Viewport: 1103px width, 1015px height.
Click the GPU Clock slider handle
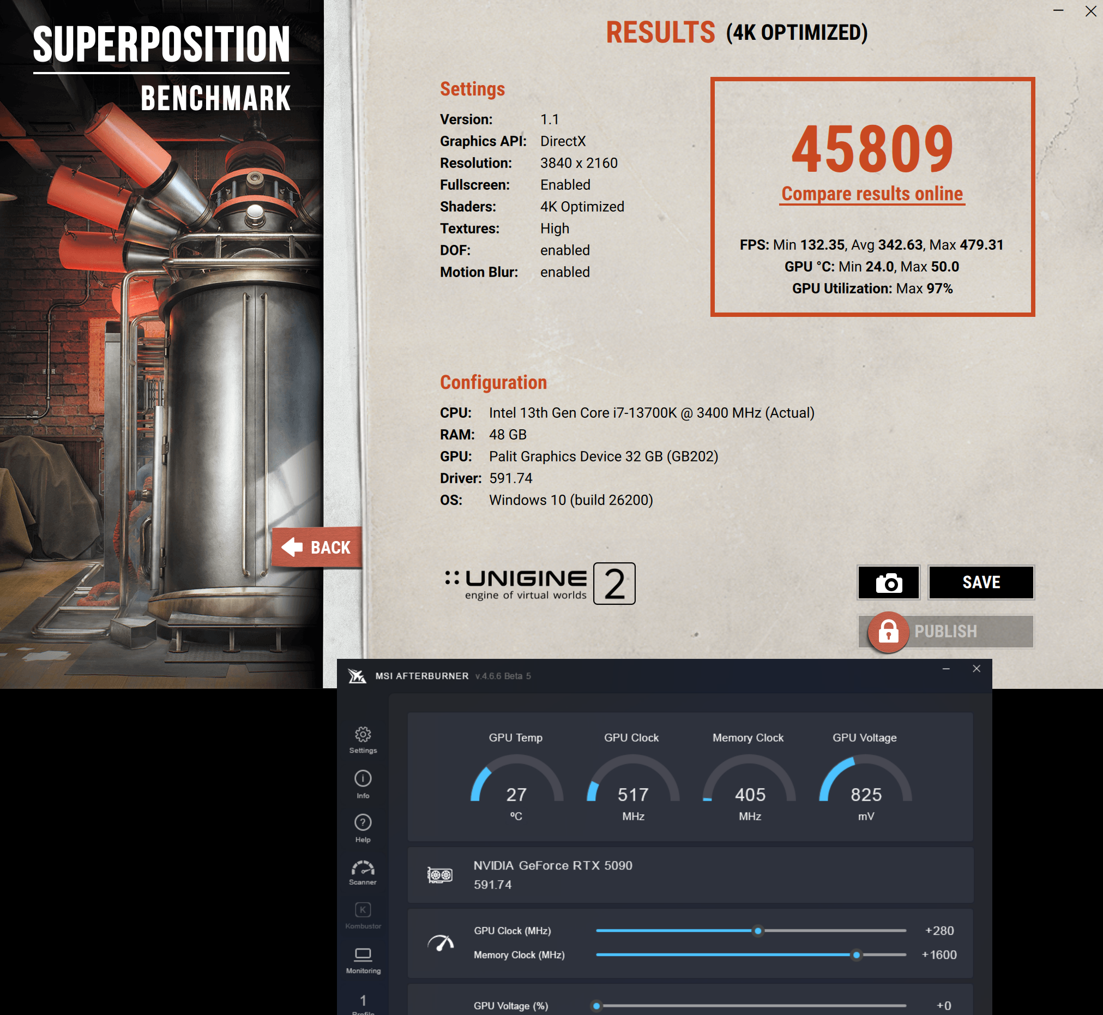click(x=758, y=931)
